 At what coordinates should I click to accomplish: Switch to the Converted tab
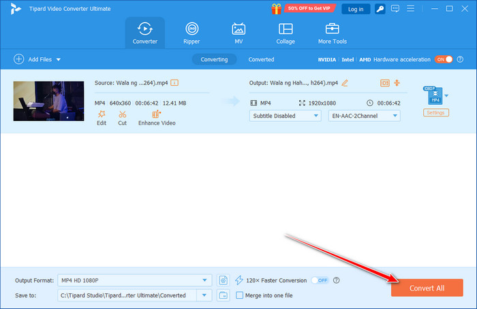(261, 59)
